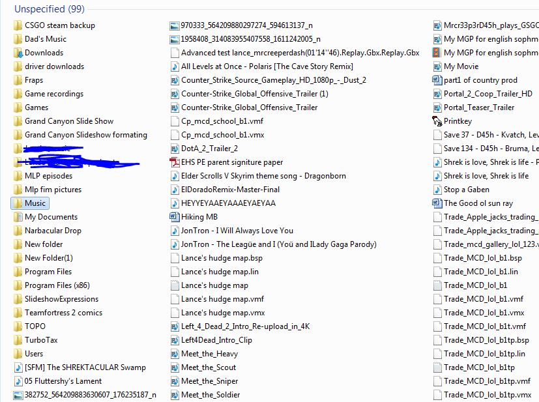Click JonTron - The League and I file name

279,244
